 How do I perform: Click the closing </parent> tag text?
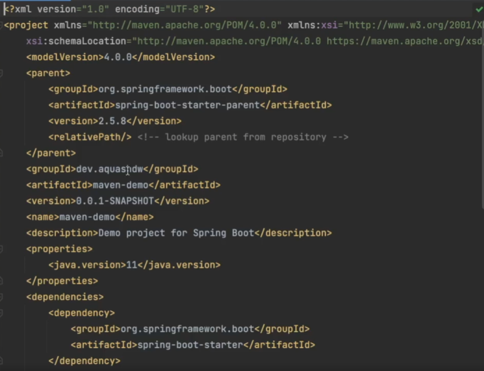pos(51,153)
